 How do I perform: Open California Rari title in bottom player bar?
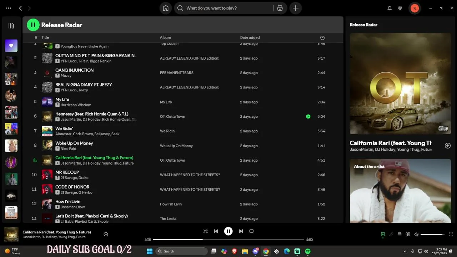coord(57,232)
